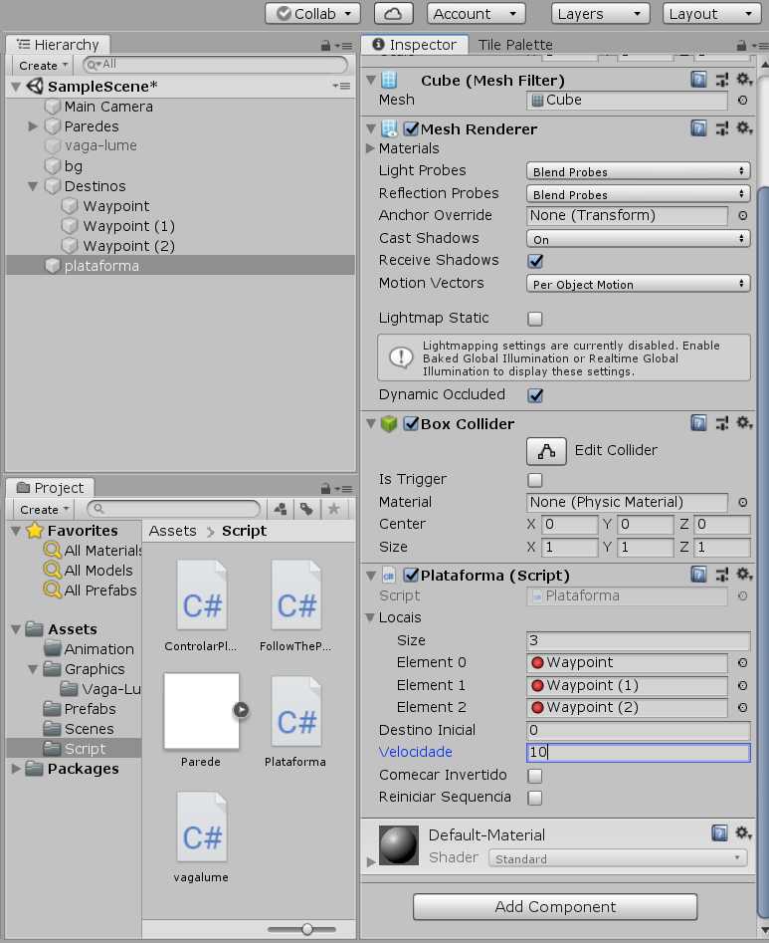Expand Packages folder in Project
This screenshot has width=769, height=943.
click(x=16, y=769)
